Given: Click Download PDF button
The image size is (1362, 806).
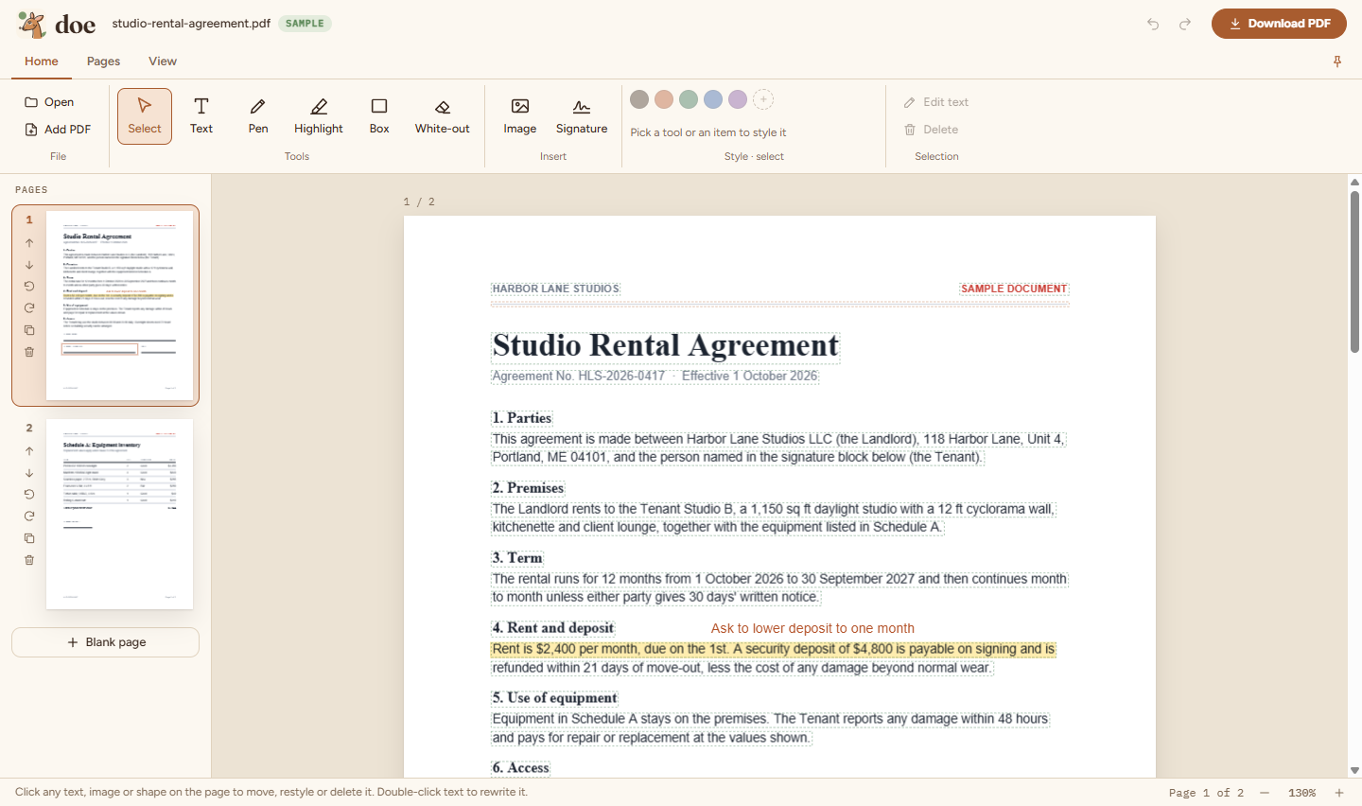Looking at the screenshot, I should (x=1279, y=24).
